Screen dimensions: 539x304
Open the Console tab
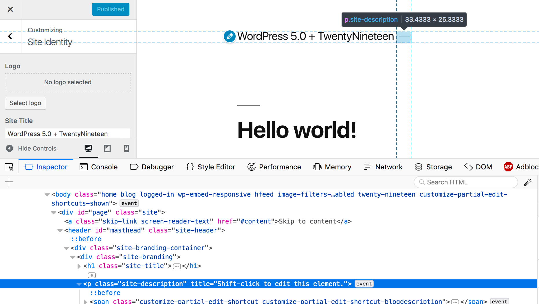pos(98,167)
